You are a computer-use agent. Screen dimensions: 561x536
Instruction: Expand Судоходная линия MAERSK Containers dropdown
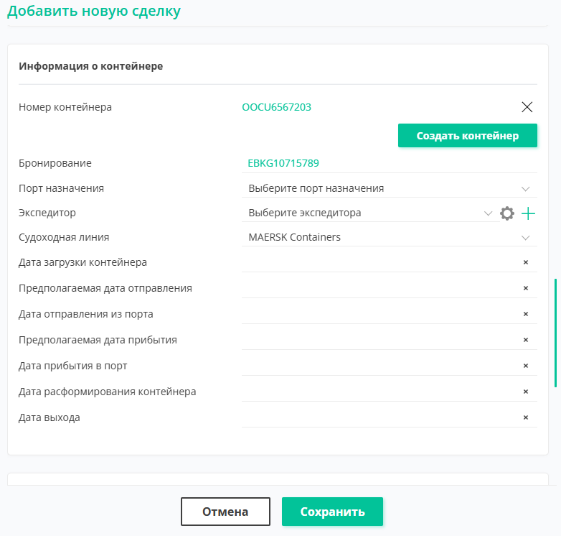tap(390, 237)
